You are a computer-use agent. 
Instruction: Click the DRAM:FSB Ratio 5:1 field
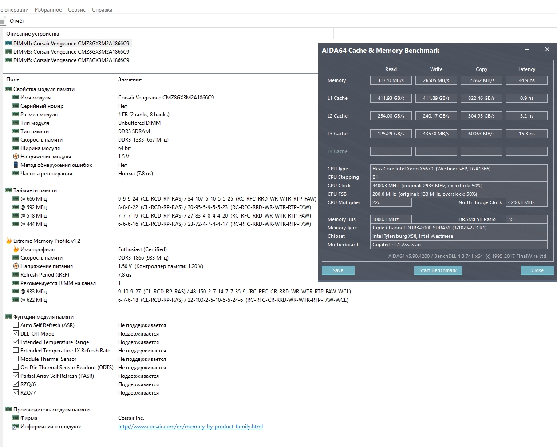[526, 219]
